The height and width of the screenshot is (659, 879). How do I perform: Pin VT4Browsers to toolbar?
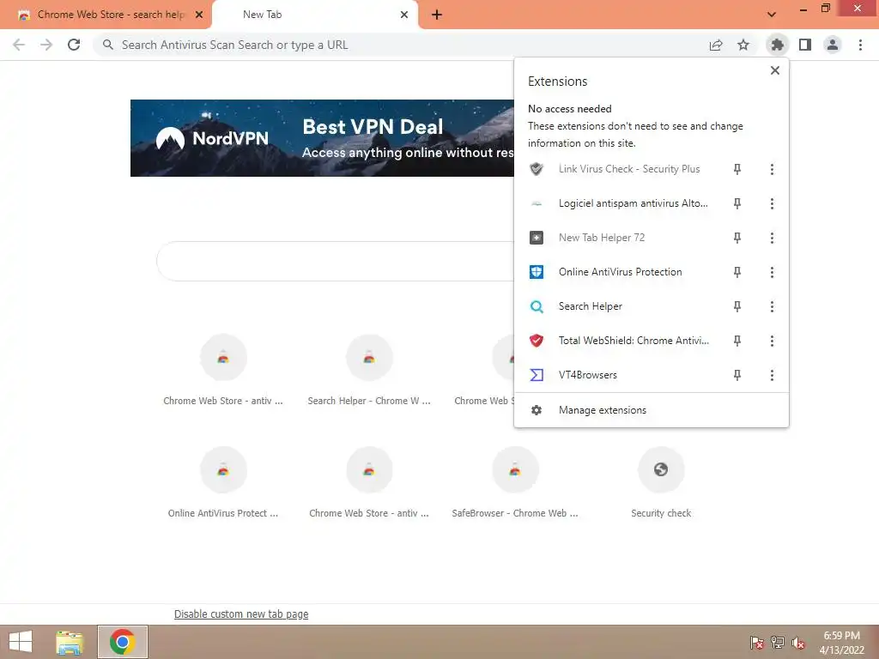(737, 375)
